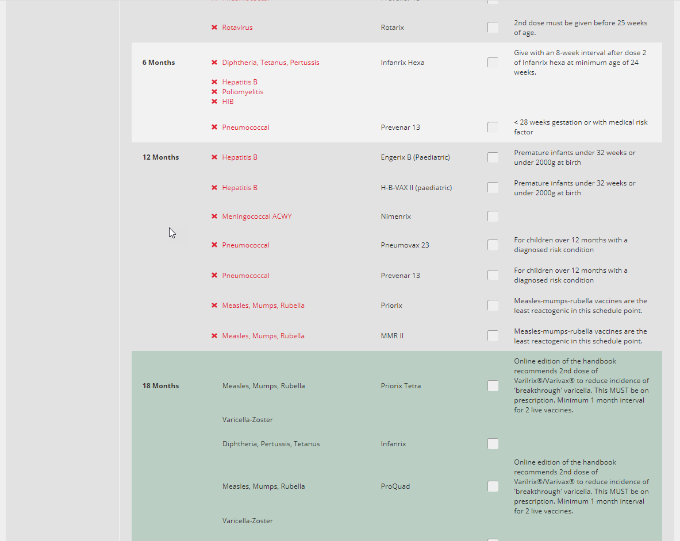
Task: Tick the Infanrix checkbox in 18 Months
Action: pyautogui.click(x=493, y=444)
